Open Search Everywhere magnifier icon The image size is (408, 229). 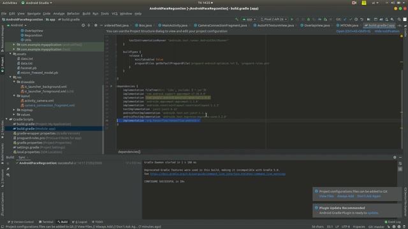pyautogui.click(x=399, y=19)
